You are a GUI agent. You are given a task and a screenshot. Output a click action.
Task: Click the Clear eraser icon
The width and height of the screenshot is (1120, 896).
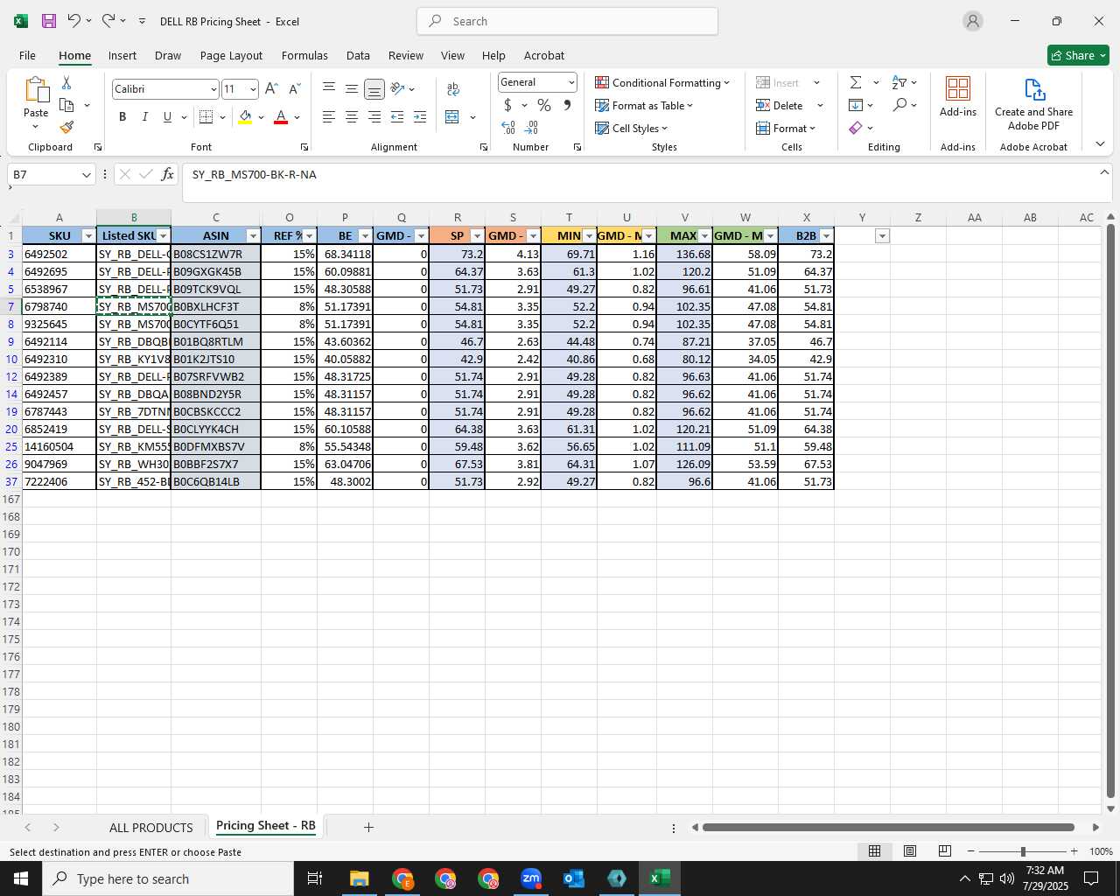856,128
